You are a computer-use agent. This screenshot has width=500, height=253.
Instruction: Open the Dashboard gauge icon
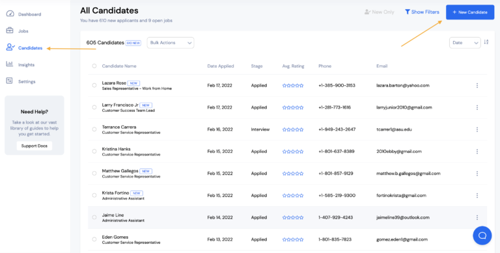(10, 14)
